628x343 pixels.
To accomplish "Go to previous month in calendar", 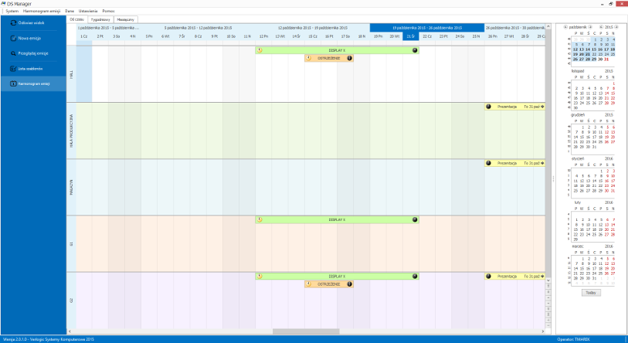I will (x=564, y=26).
